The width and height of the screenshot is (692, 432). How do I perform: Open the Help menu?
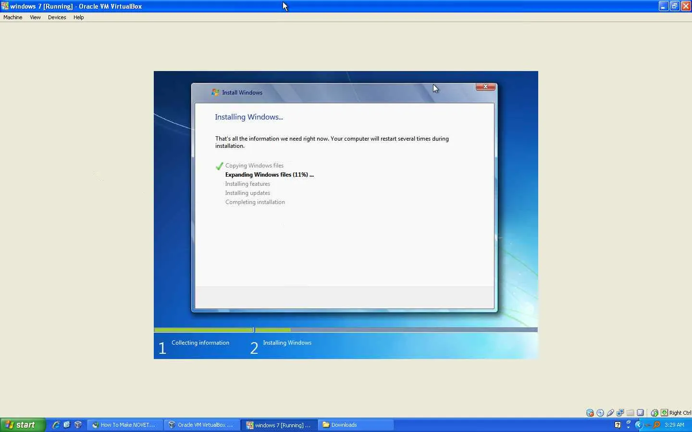tap(79, 17)
